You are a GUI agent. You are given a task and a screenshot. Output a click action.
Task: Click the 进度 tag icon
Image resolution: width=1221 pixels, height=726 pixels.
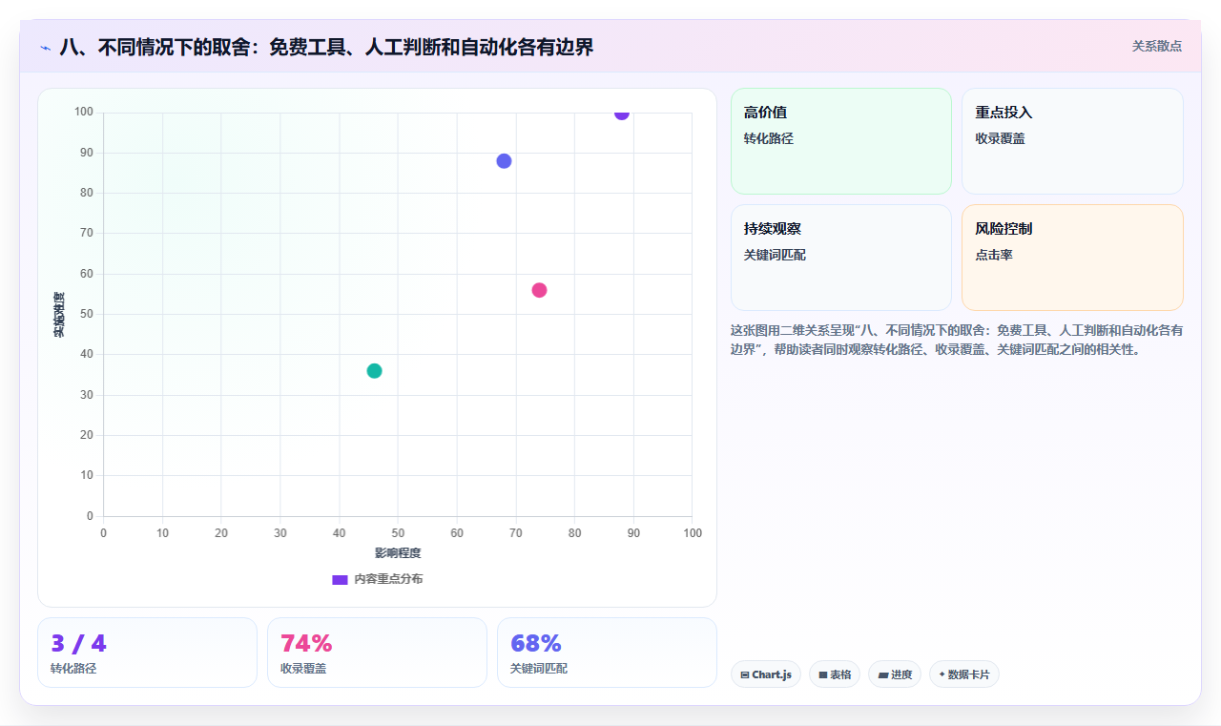[x=883, y=674]
